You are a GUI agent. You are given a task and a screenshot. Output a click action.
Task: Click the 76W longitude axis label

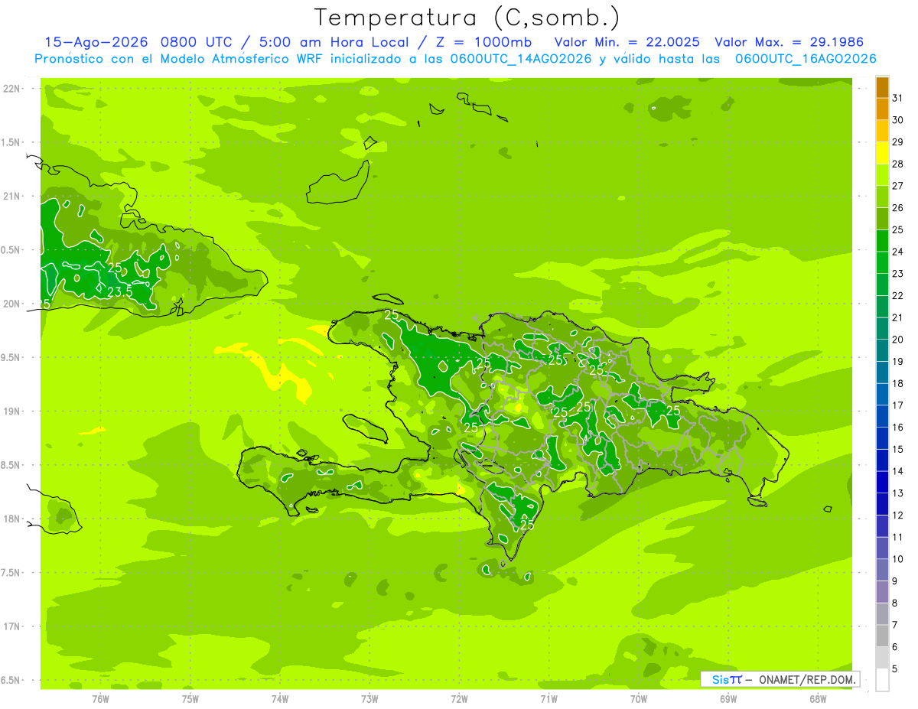coord(100,698)
